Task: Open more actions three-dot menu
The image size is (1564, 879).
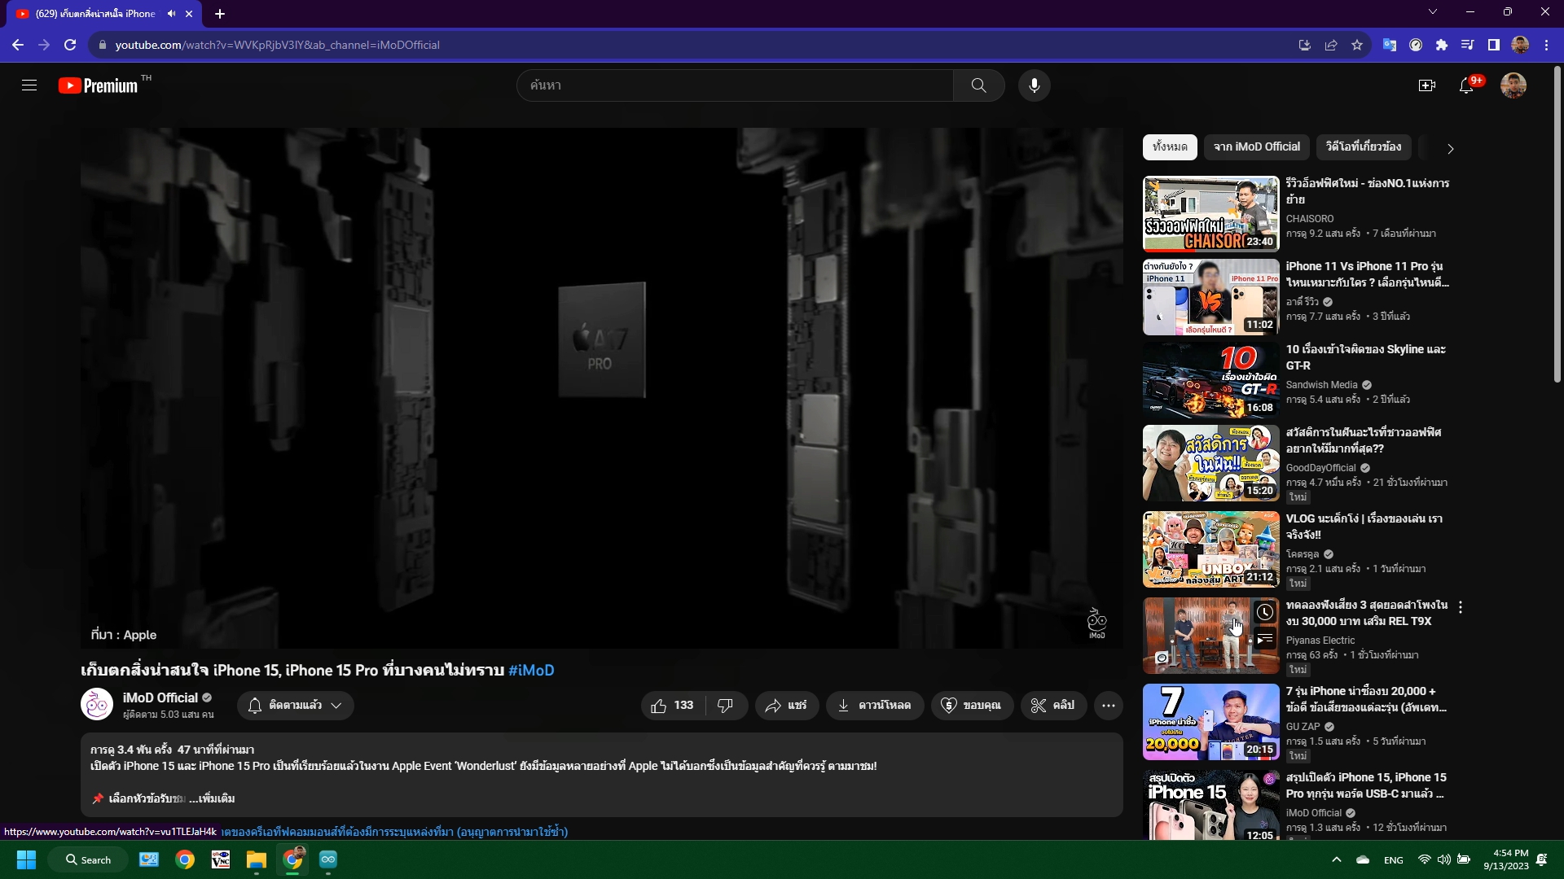Action: pos(1108,706)
